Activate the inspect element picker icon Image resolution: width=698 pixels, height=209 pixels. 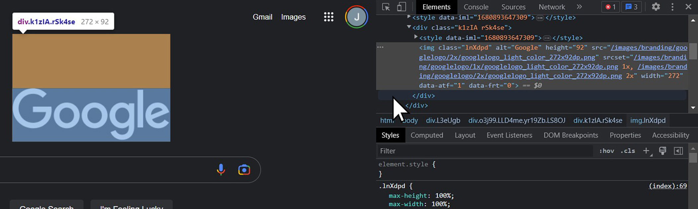pos(386,7)
